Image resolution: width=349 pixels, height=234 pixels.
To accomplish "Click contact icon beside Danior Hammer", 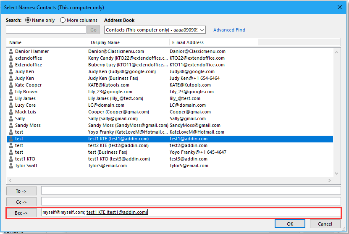I will pos(11,51).
